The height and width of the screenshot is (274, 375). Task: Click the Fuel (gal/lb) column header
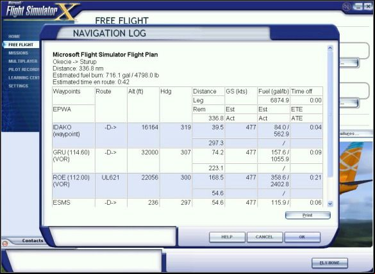[274, 92]
